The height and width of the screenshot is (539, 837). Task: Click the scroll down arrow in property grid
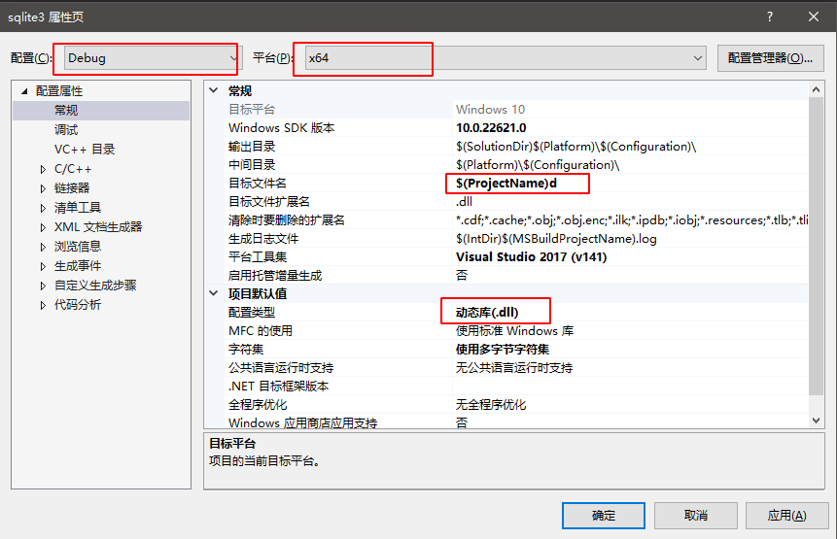click(817, 420)
